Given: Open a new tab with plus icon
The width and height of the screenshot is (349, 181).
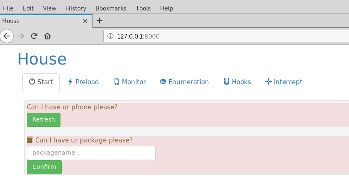Looking at the screenshot, I should (x=100, y=21).
